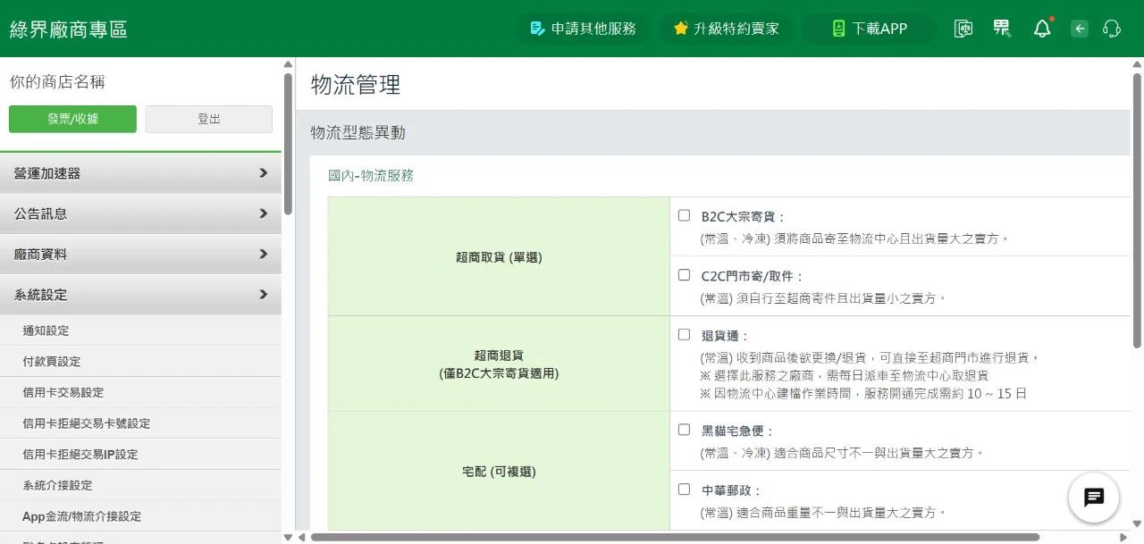Image resolution: width=1144 pixels, height=544 pixels.
Task: Open 系統介接設定 in the sidebar
Action: [x=140, y=485]
